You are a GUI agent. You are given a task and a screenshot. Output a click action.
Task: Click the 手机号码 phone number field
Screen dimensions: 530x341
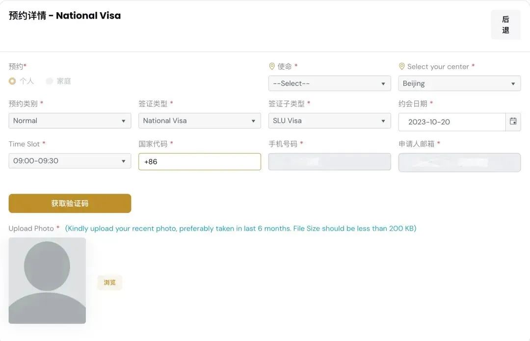coord(330,161)
